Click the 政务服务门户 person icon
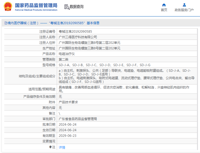This screenshot has height=153, width=200. (x=184, y=5)
